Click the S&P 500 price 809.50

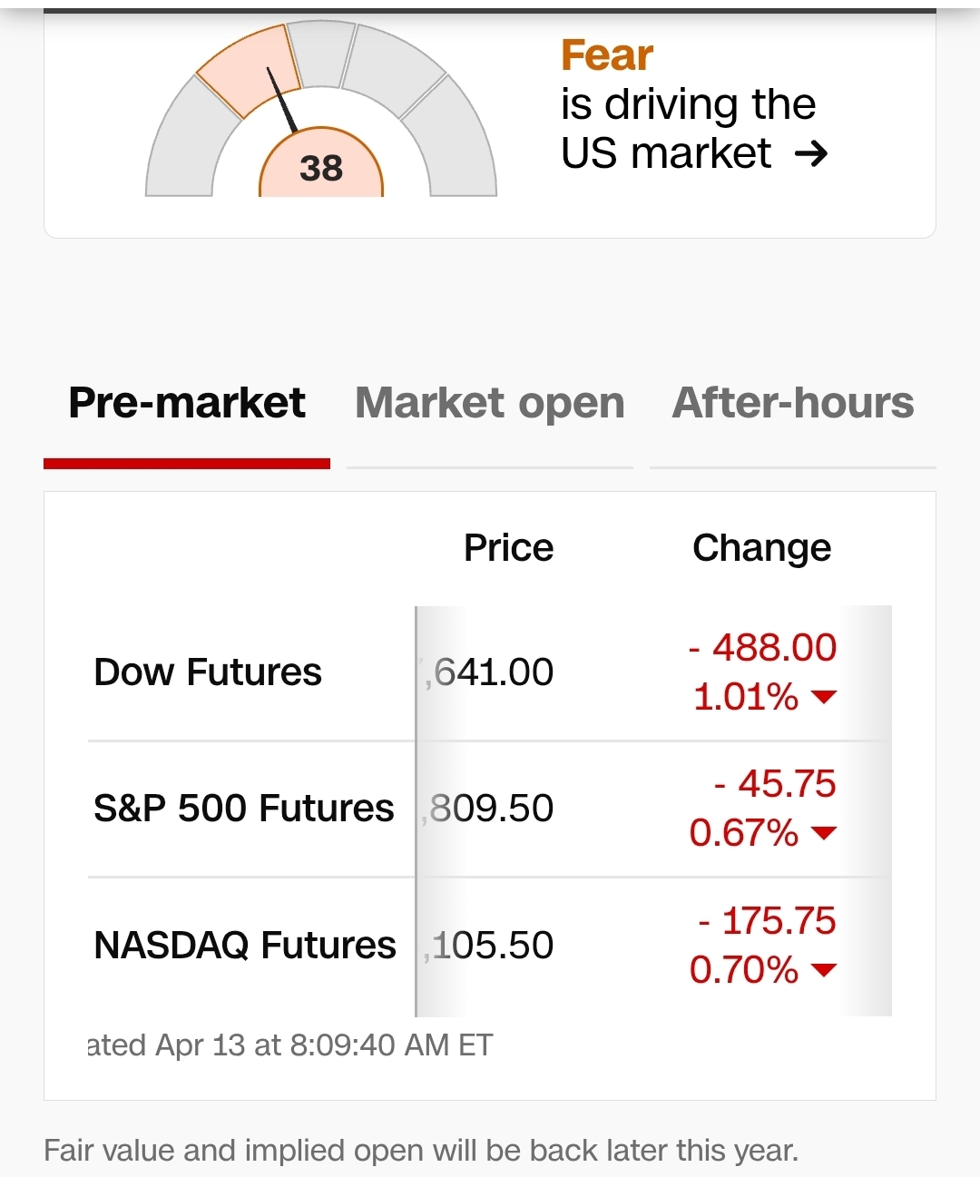pos(490,809)
